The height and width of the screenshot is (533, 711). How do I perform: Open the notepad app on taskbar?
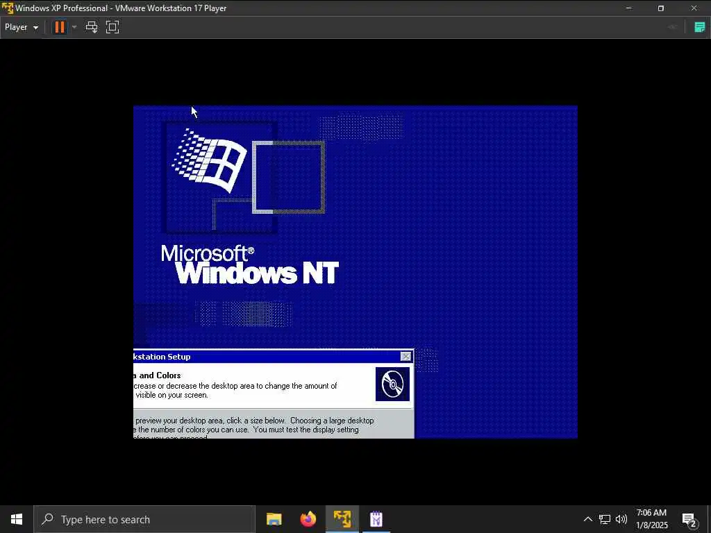[x=376, y=519]
